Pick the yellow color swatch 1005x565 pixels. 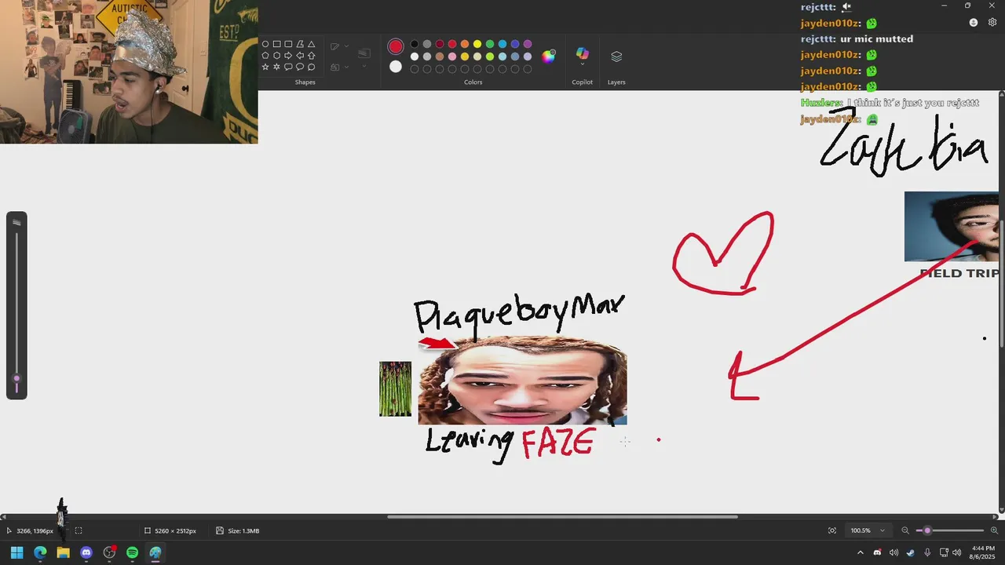[x=477, y=44]
